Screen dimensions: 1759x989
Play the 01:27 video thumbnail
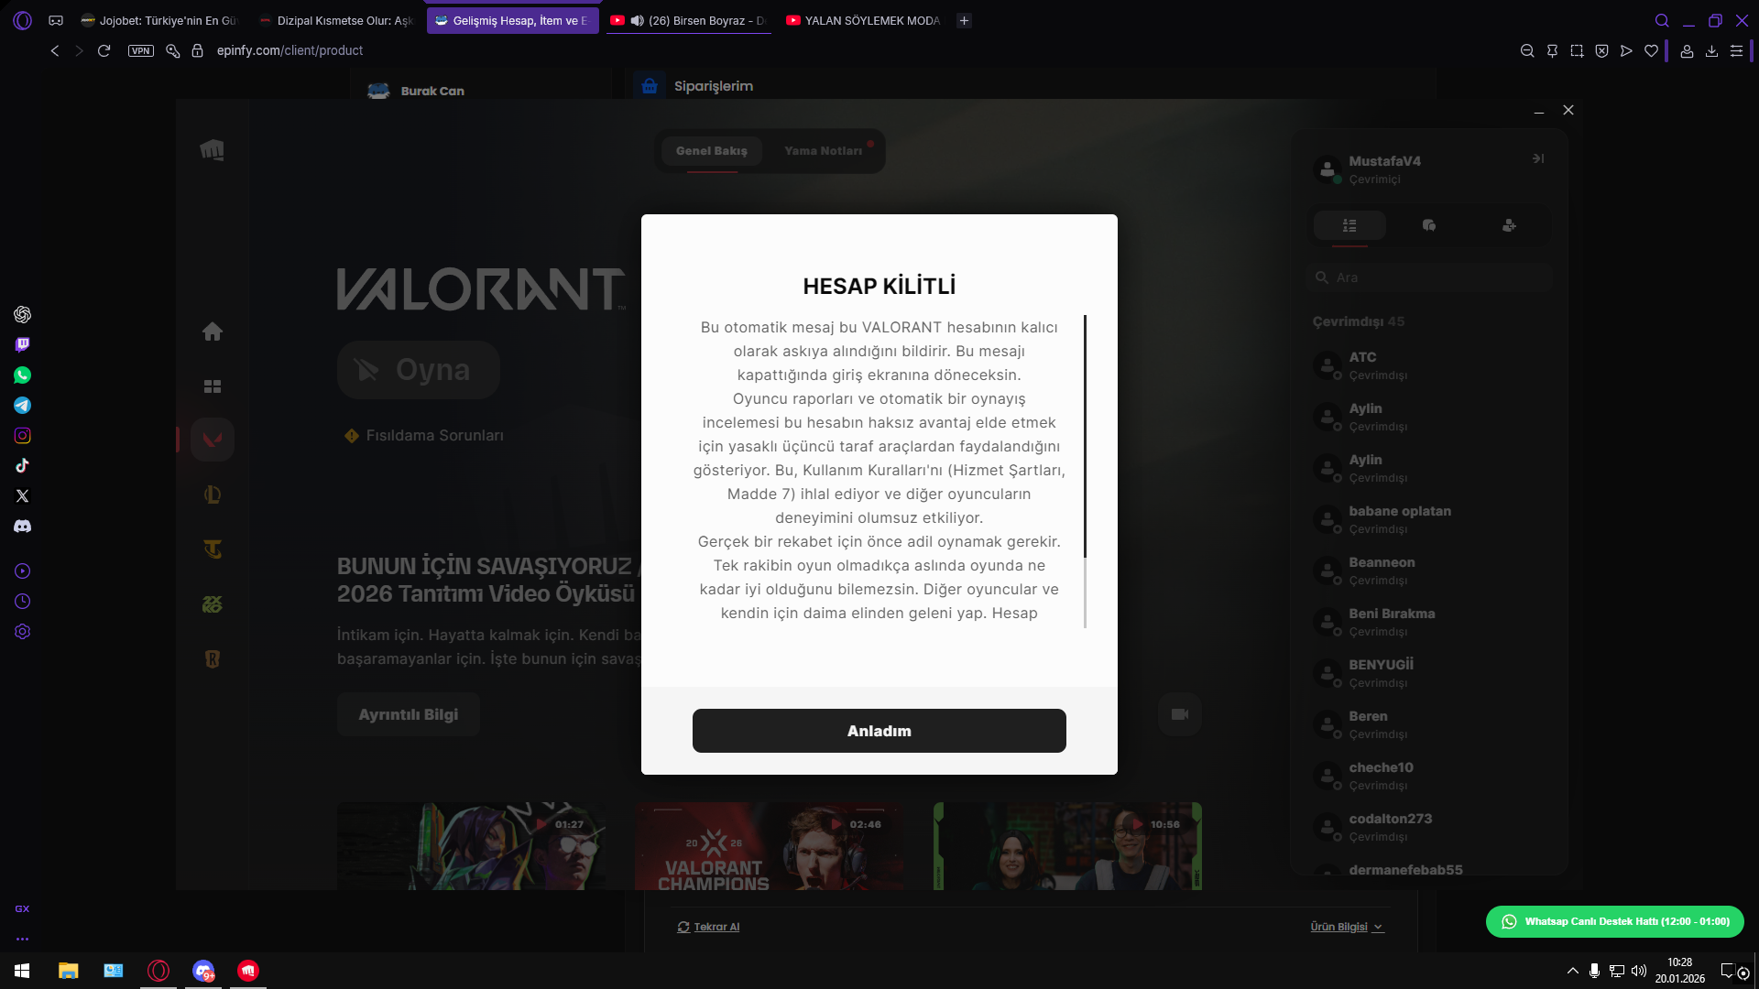click(471, 846)
